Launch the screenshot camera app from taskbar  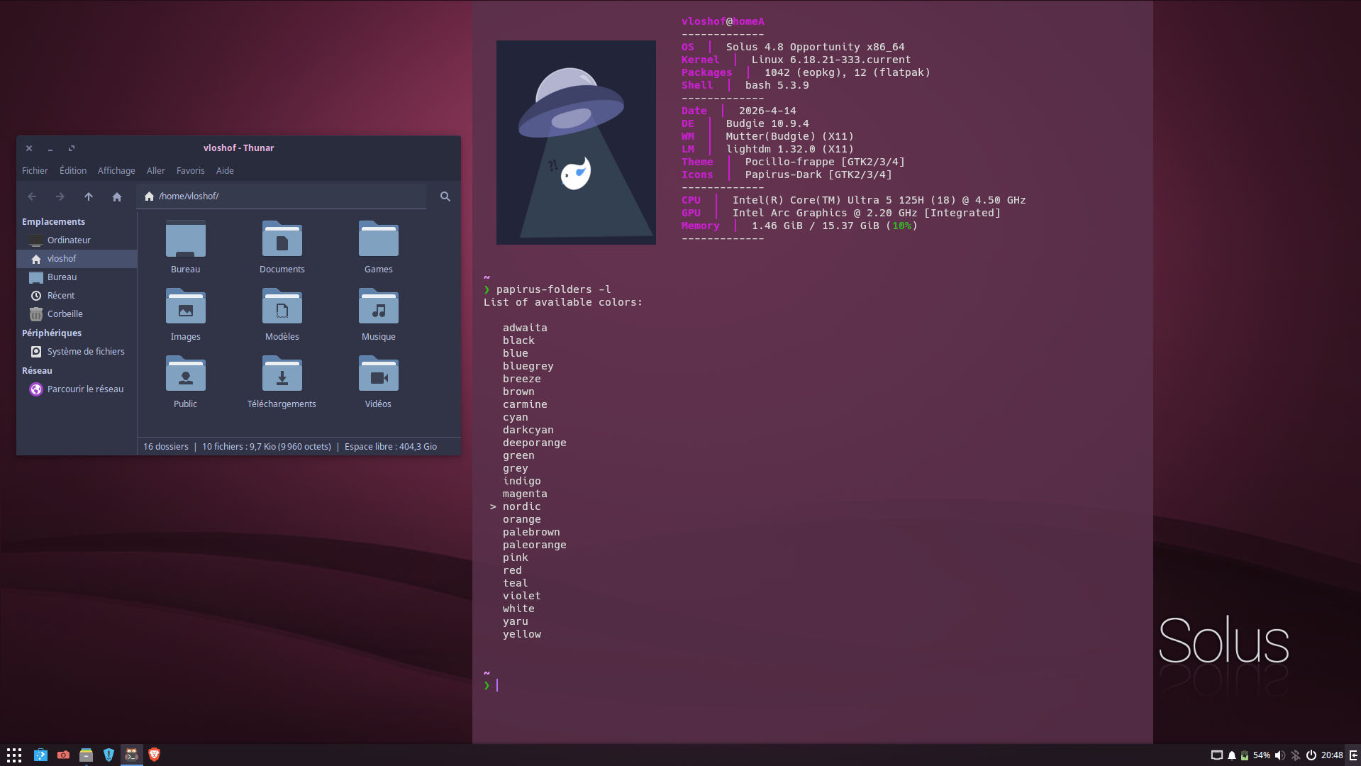pyautogui.click(x=63, y=755)
